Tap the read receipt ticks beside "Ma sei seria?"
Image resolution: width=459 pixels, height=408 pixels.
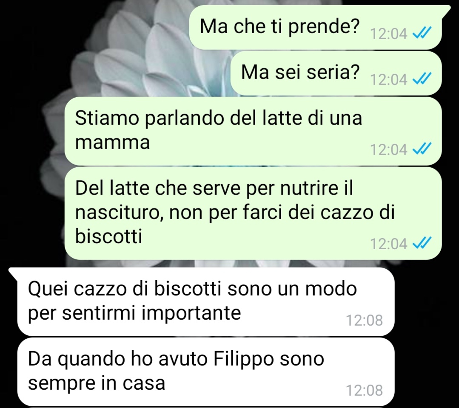coord(422,79)
